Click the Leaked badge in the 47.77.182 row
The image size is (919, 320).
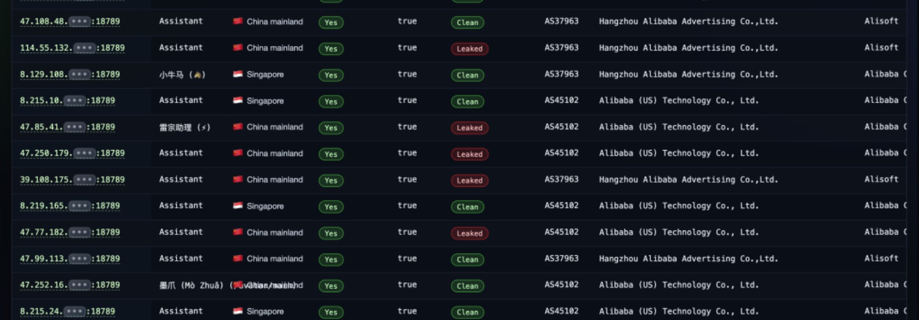pyautogui.click(x=470, y=233)
